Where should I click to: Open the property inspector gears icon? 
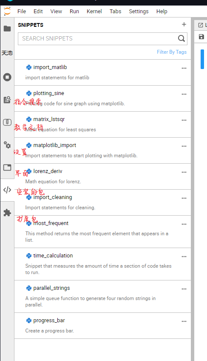[x=7, y=145]
